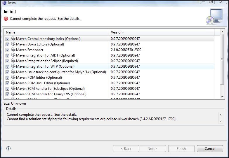Click the red error icon in header
Image resolution: width=229 pixels, height=158 pixels.
point(6,19)
